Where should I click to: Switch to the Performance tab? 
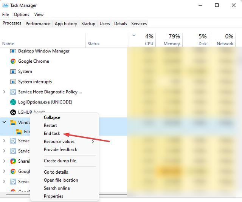click(x=38, y=23)
